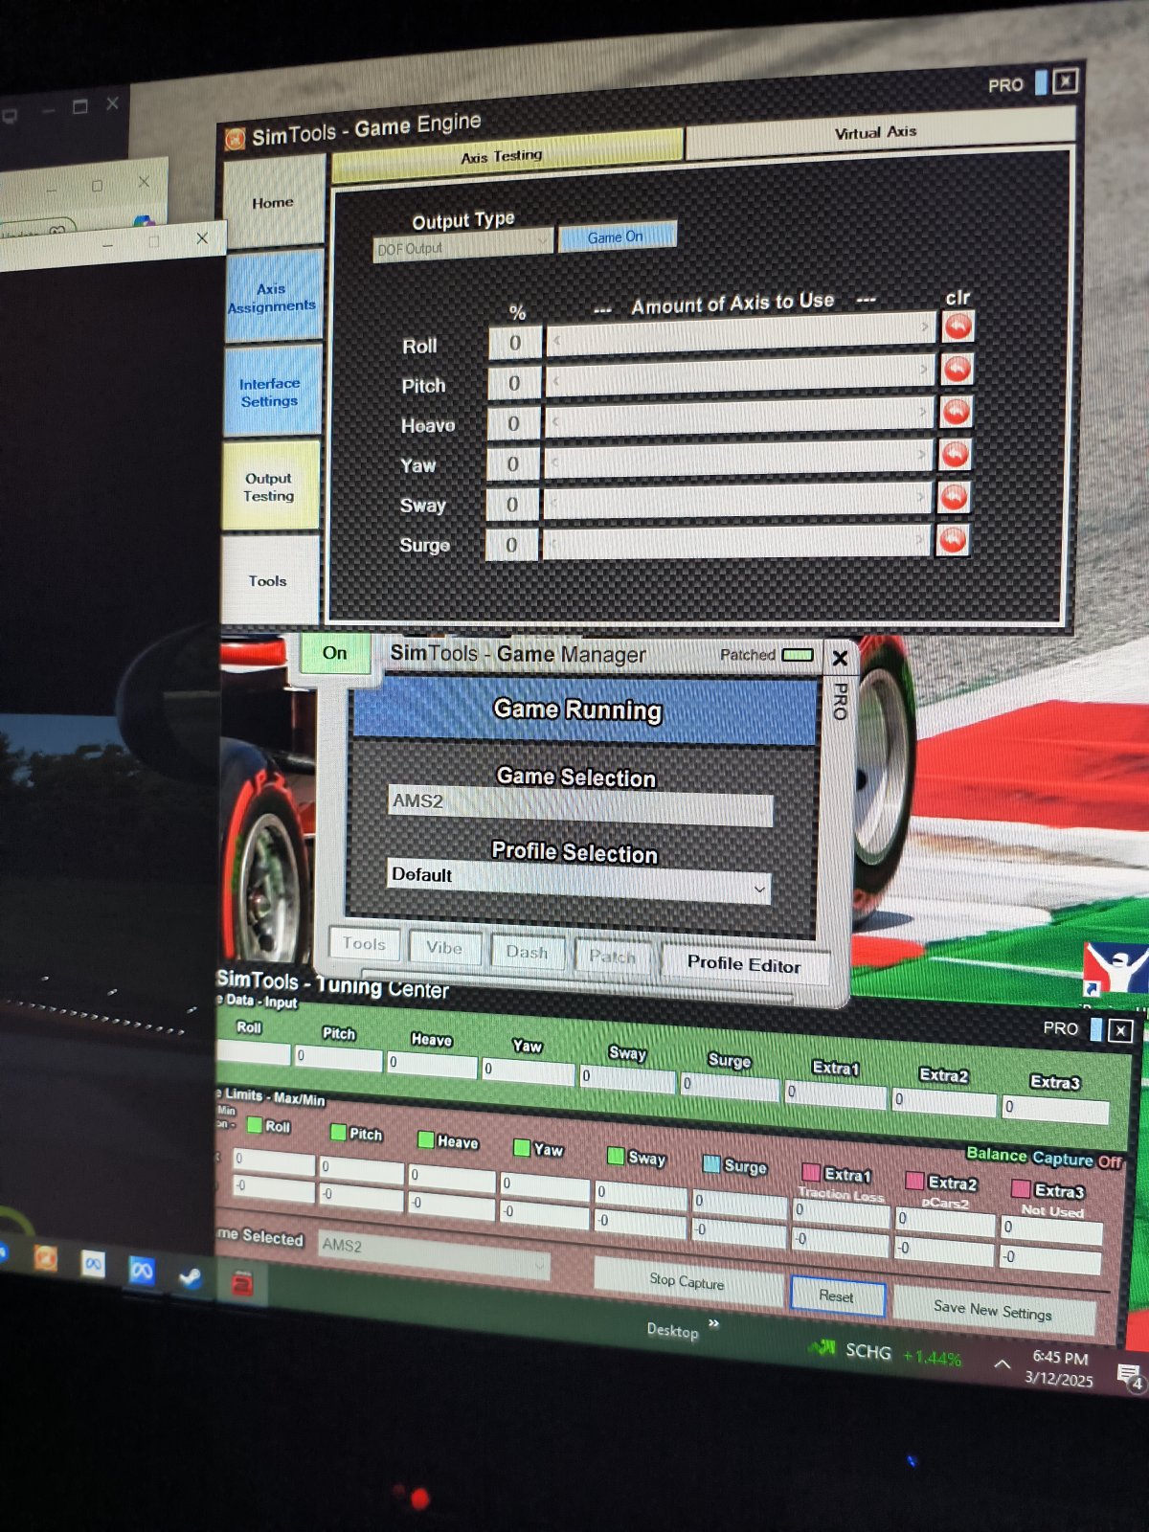Open the Axis Assignments section
The width and height of the screenshot is (1149, 1532).
click(x=273, y=297)
